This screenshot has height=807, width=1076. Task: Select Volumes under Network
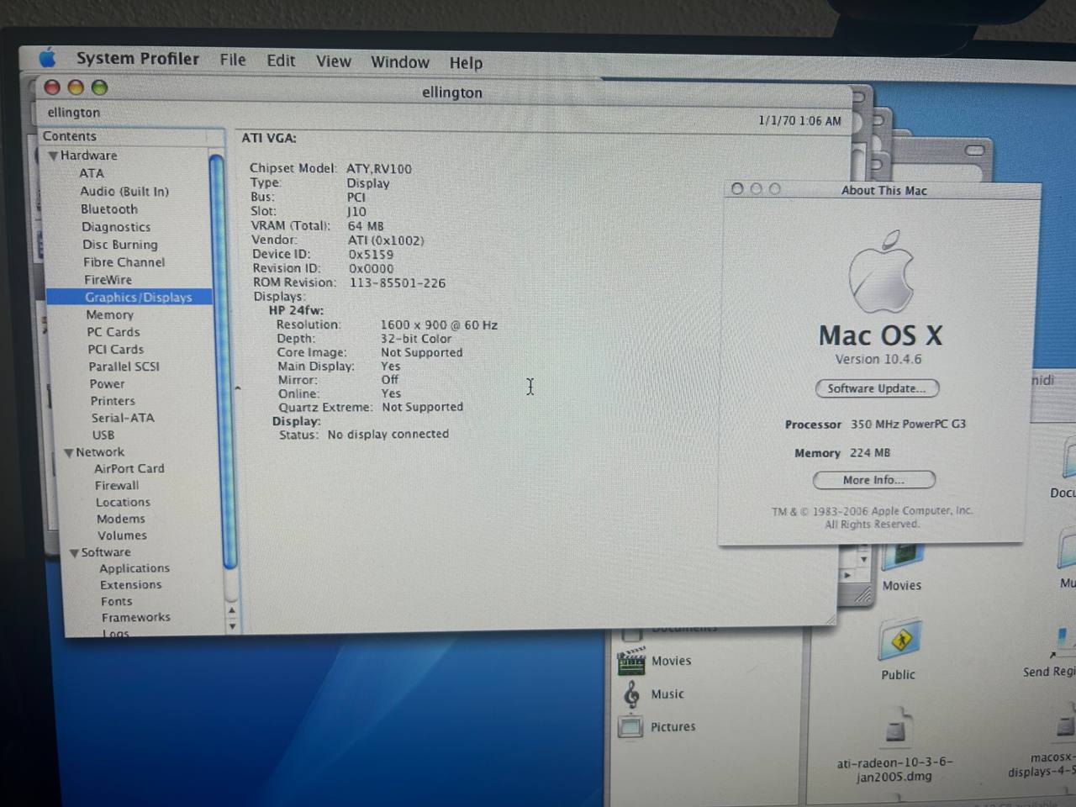point(122,535)
